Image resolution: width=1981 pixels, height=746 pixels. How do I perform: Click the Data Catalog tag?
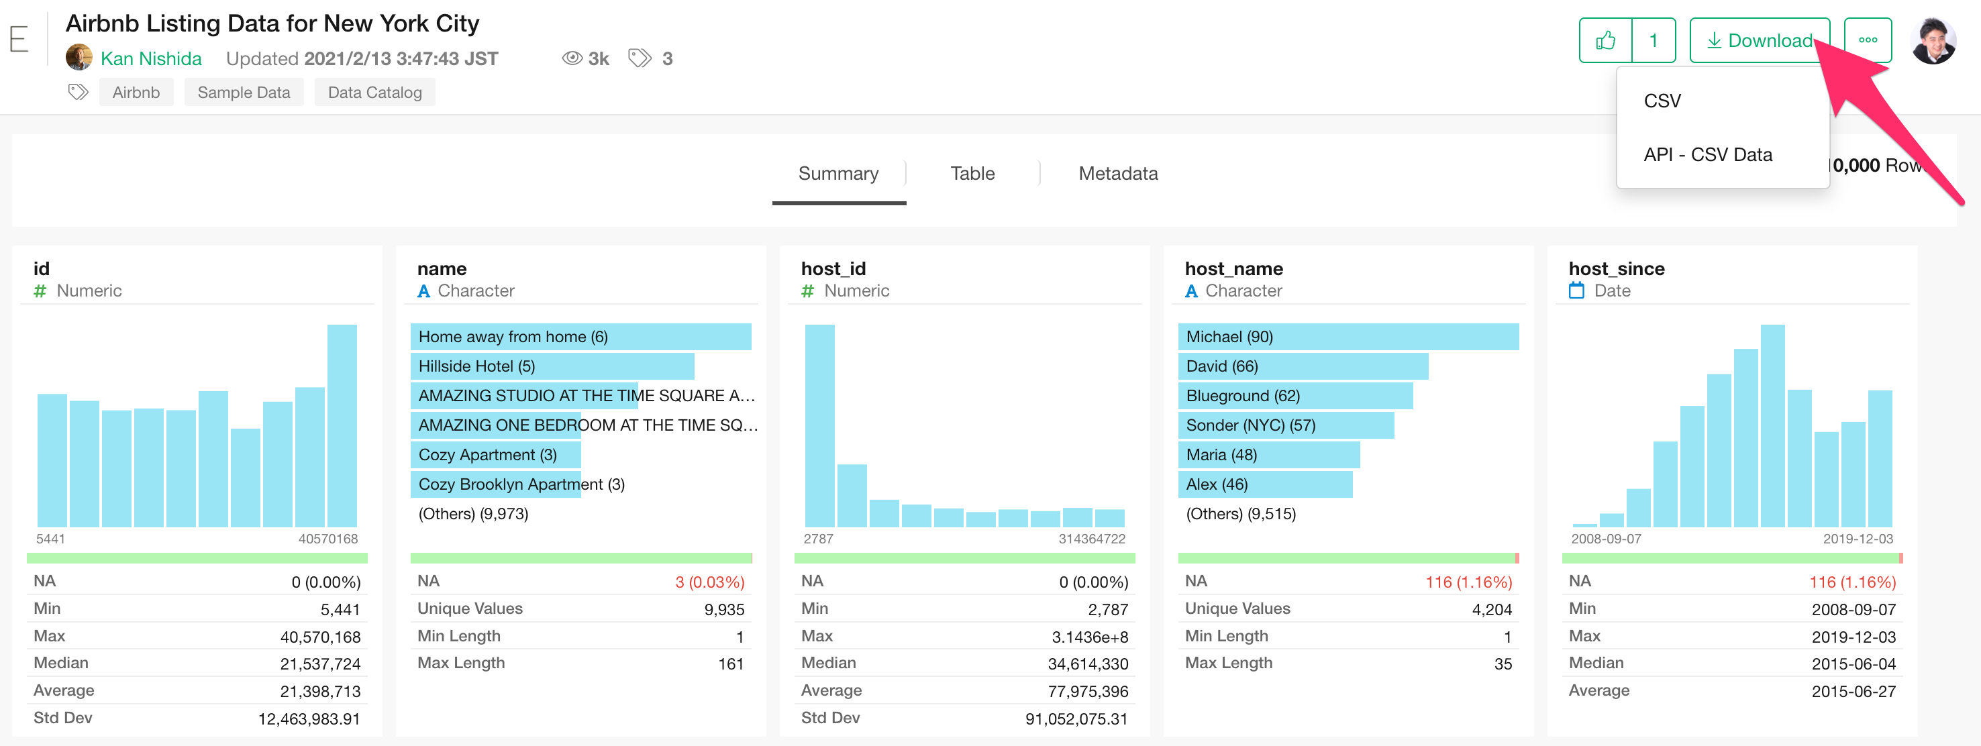(x=374, y=93)
